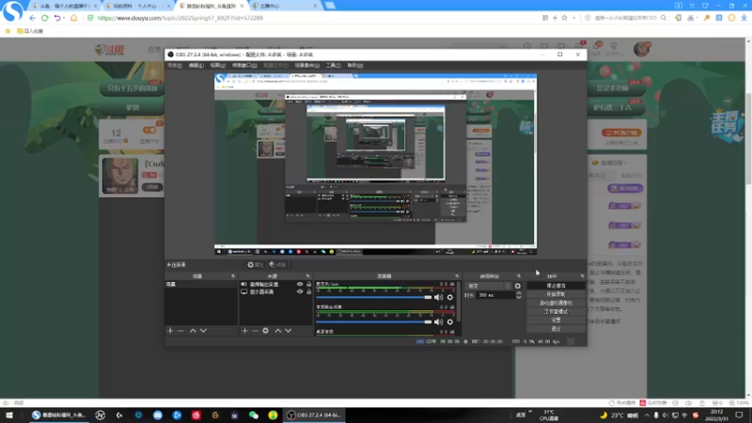Enable Studio Mode button in OBS controls
752x423 pixels.
click(x=556, y=311)
